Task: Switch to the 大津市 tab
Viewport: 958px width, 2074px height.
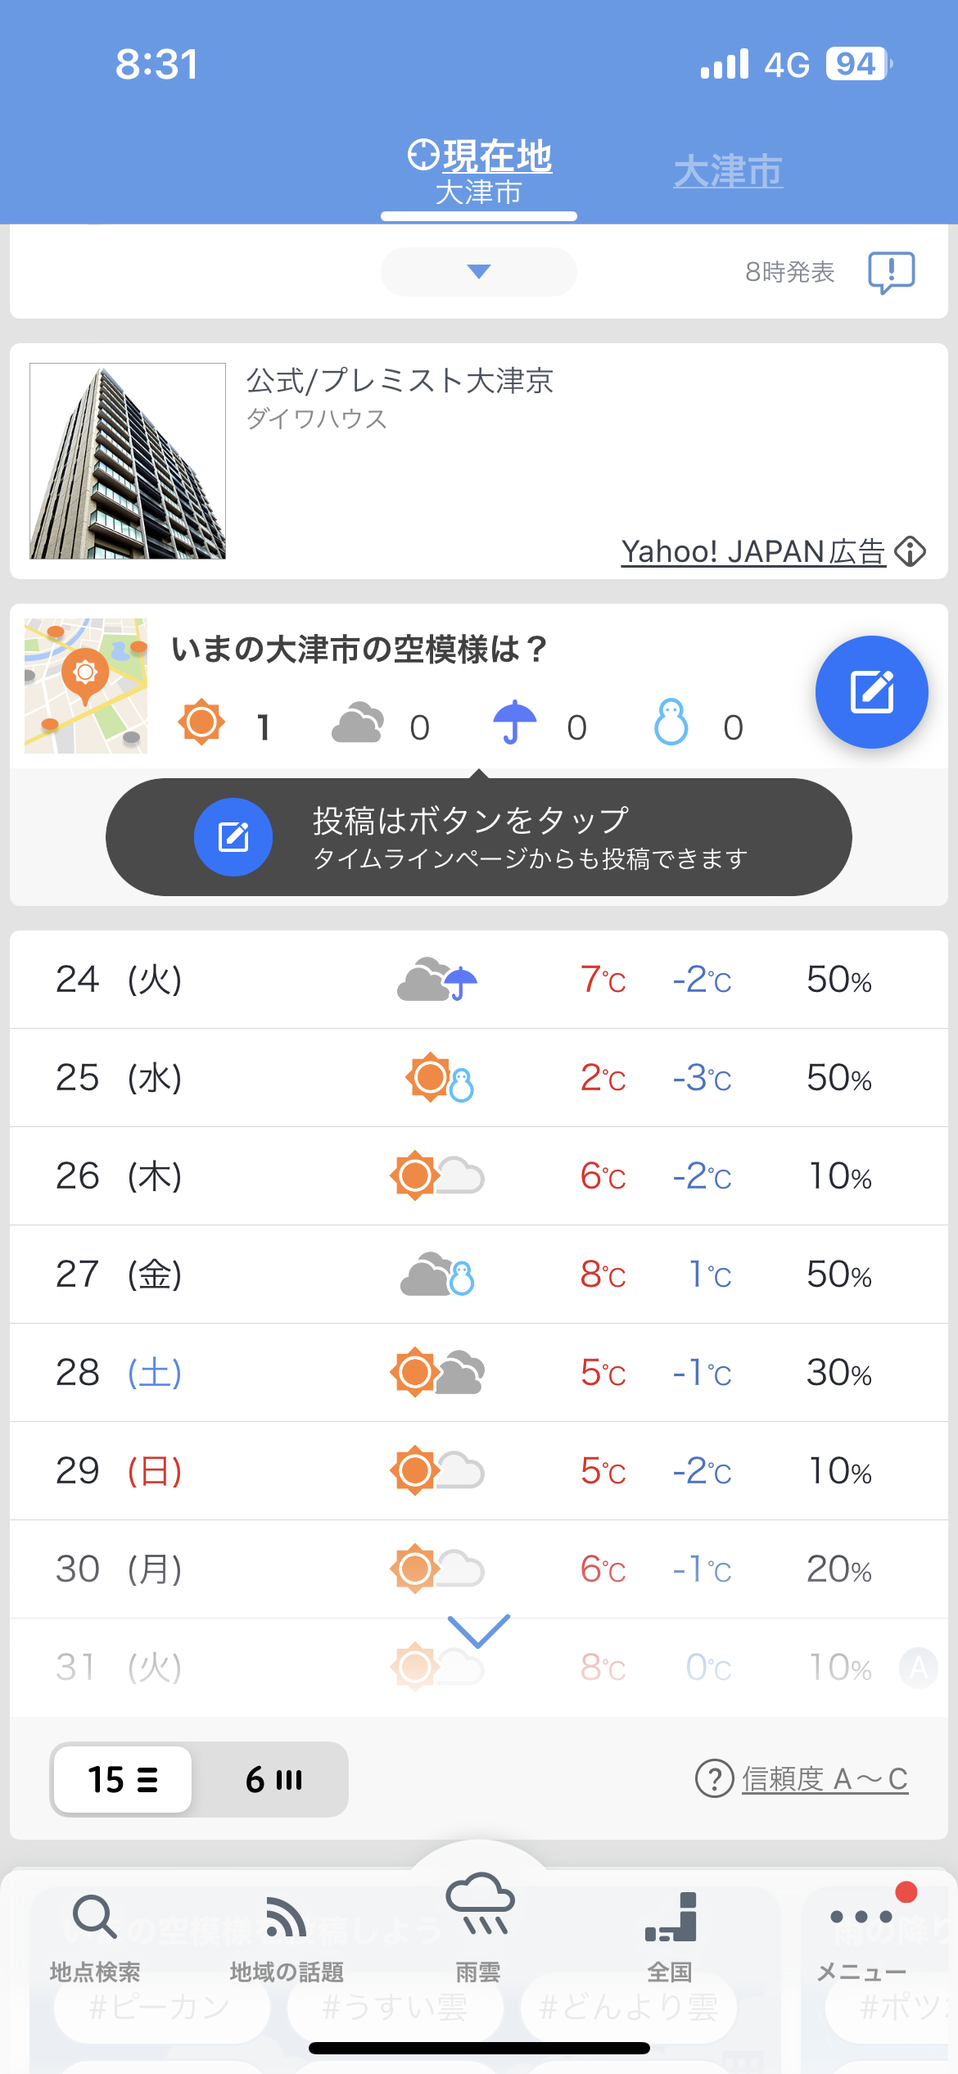Action: [728, 172]
